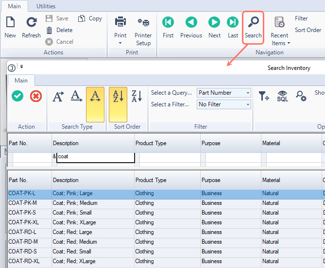325x268 pixels.
Task: Click the Select a Filter... label
Action: [170, 104]
